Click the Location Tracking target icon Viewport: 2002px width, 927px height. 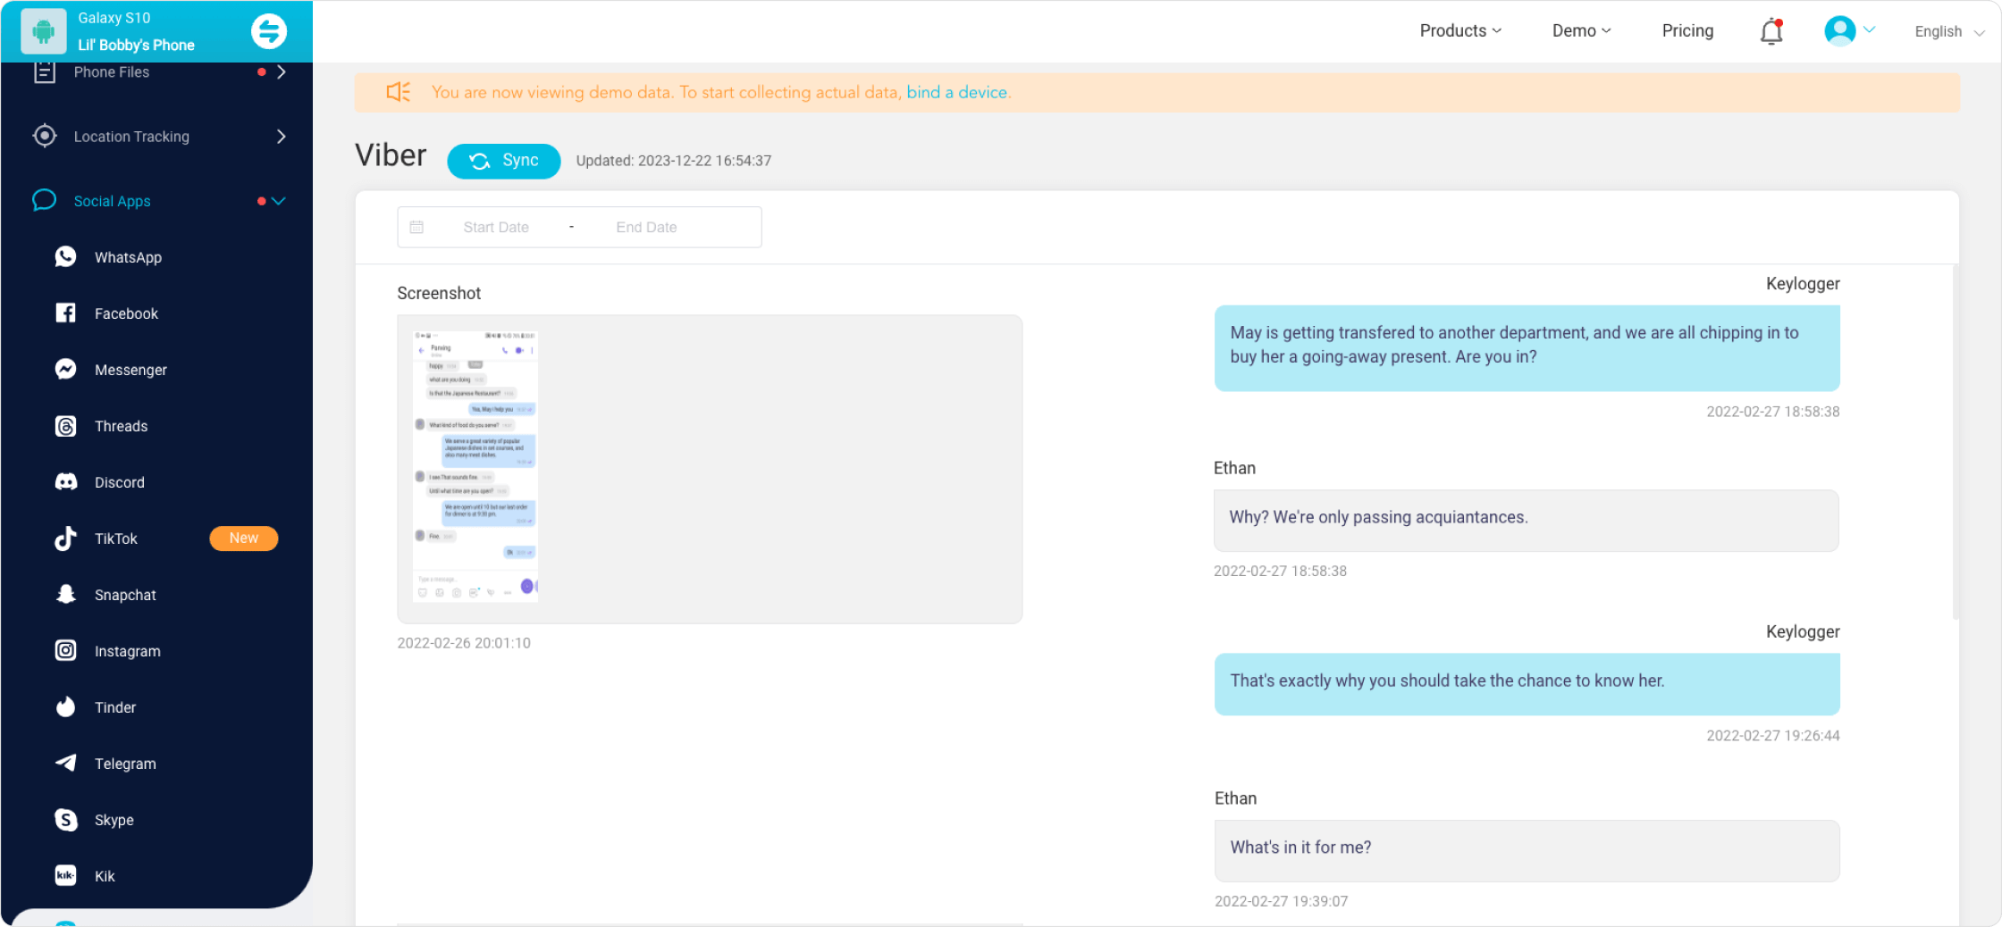point(45,136)
